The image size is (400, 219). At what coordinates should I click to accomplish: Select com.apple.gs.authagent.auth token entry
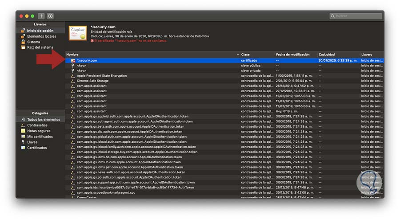coord(224,121)
